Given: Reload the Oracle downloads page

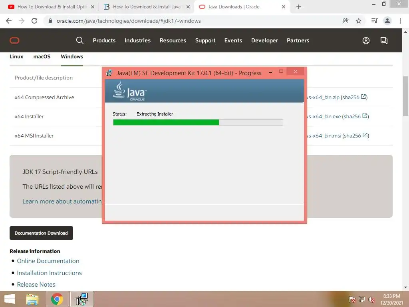Looking at the screenshot, I should pyautogui.click(x=34, y=21).
